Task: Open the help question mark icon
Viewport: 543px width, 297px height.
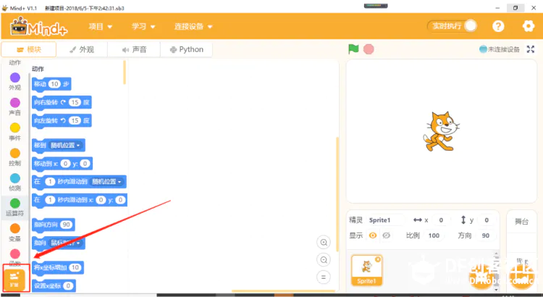Action: [x=498, y=26]
